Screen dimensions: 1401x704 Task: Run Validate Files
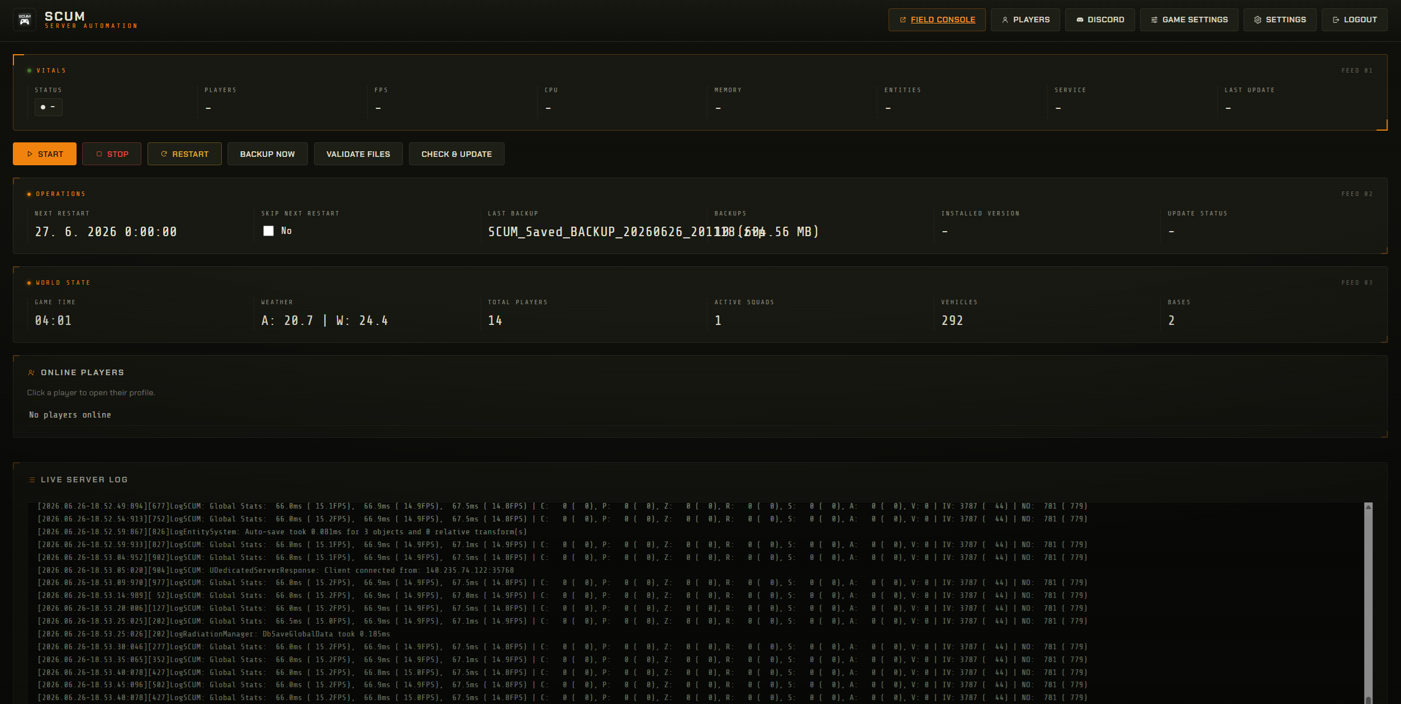(358, 154)
